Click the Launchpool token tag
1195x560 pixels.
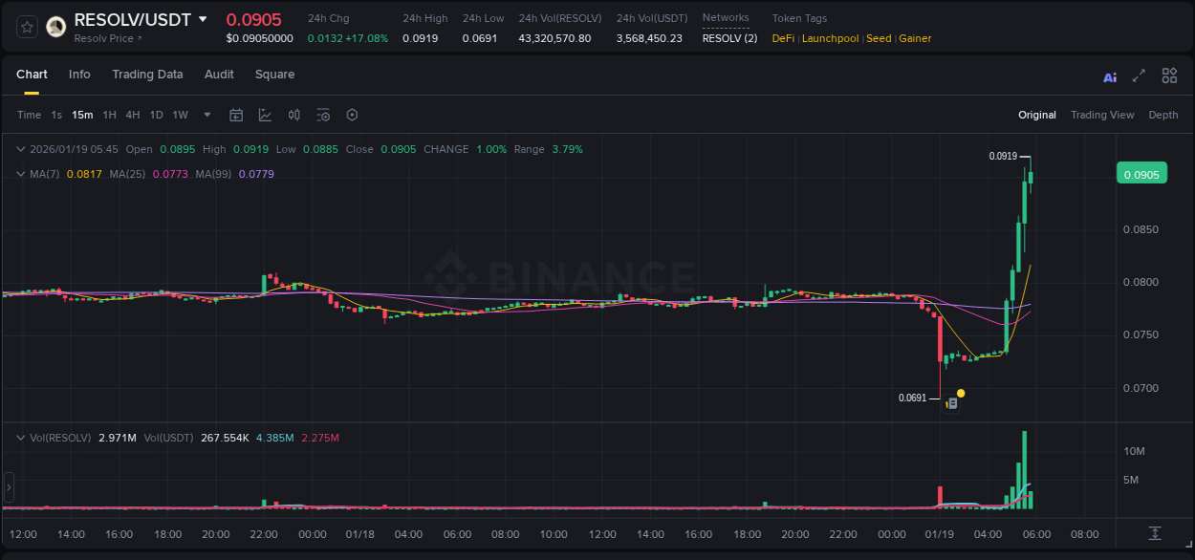pyautogui.click(x=830, y=38)
